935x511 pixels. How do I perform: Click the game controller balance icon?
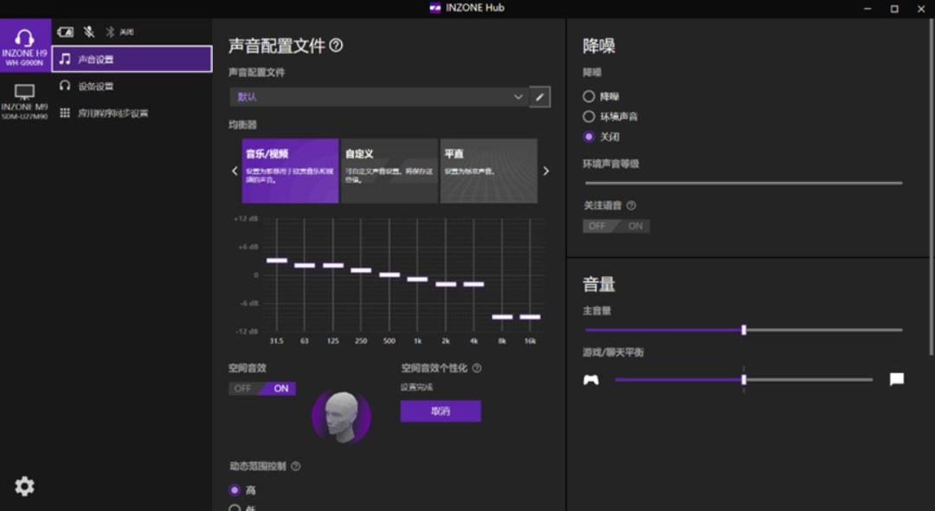tap(591, 380)
